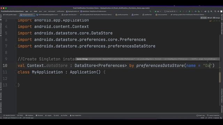Click the UTF-8 encoding status entry
The image size is (223, 125).
[210, 118]
